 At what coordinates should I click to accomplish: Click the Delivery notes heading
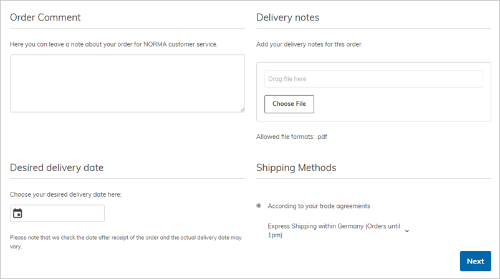pyautogui.click(x=287, y=17)
